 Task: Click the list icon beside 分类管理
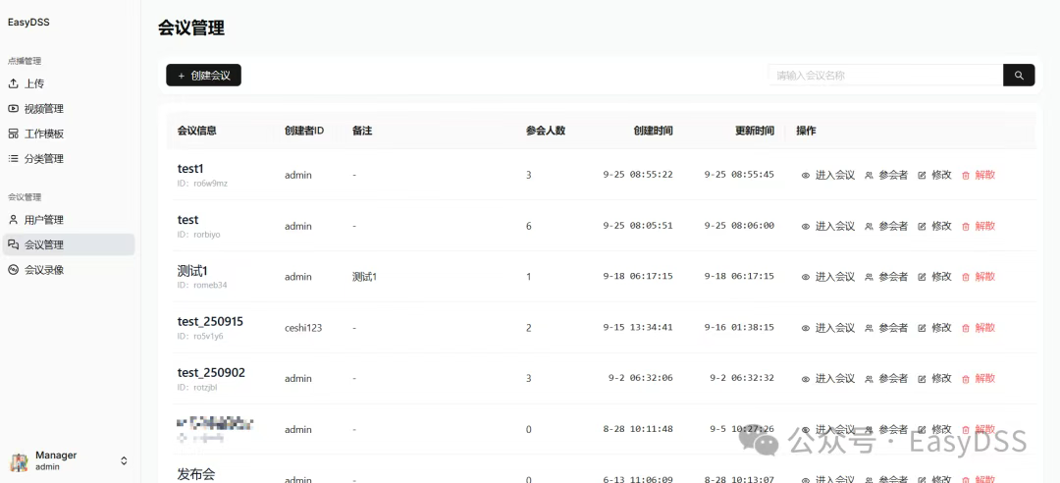[x=13, y=159]
